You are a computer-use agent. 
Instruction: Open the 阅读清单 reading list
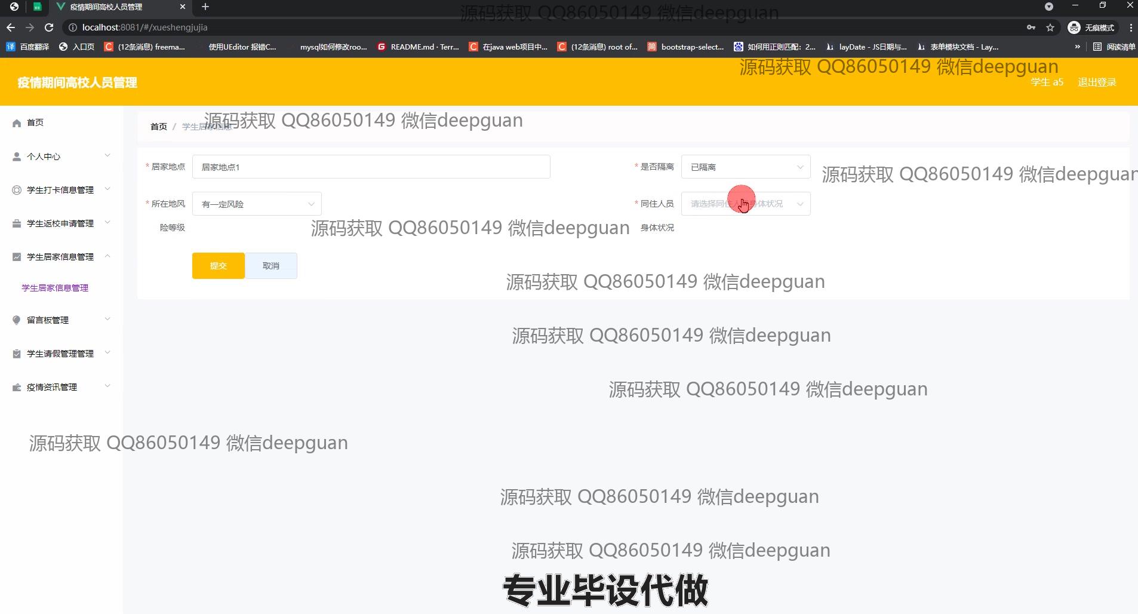tap(1114, 47)
